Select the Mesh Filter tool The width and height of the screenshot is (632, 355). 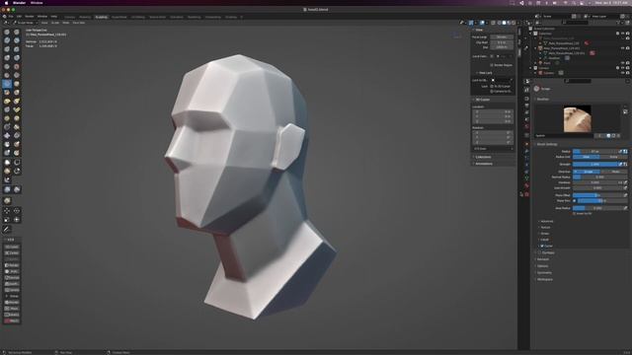(x=7, y=189)
